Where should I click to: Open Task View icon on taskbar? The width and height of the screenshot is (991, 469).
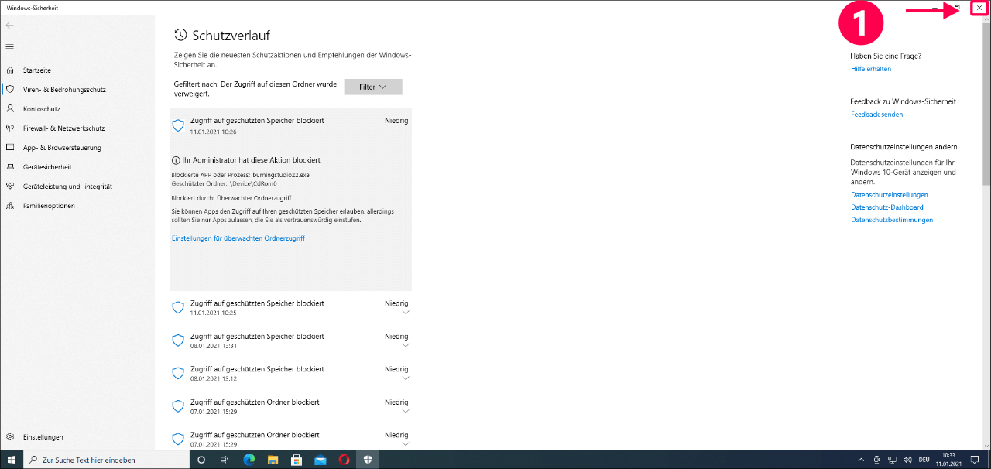225,460
